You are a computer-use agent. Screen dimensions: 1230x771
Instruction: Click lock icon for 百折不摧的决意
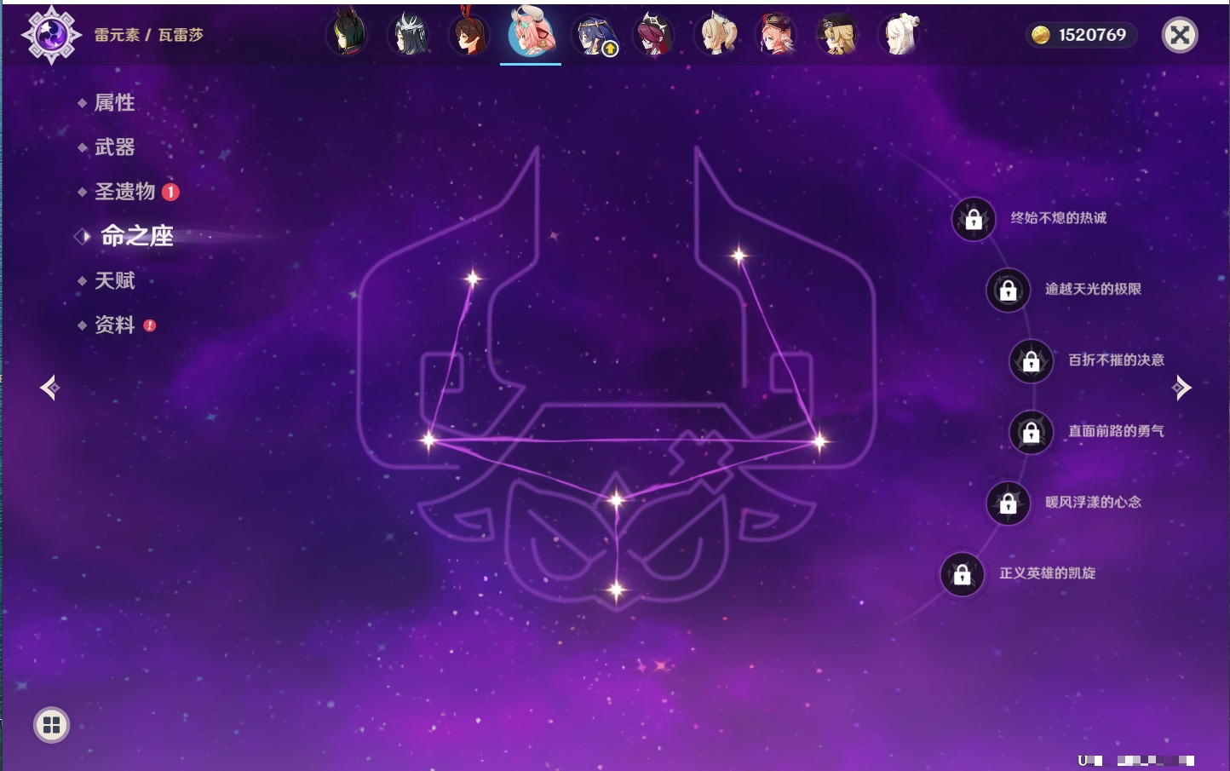[x=1031, y=361]
